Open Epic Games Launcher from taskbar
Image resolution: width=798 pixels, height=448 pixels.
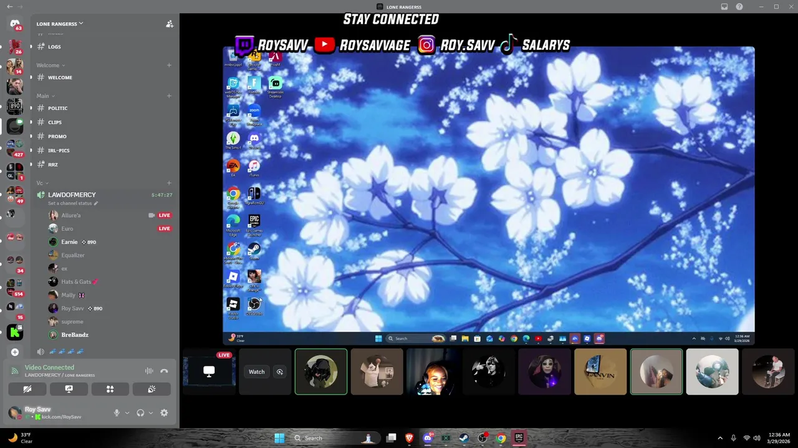[519, 438]
